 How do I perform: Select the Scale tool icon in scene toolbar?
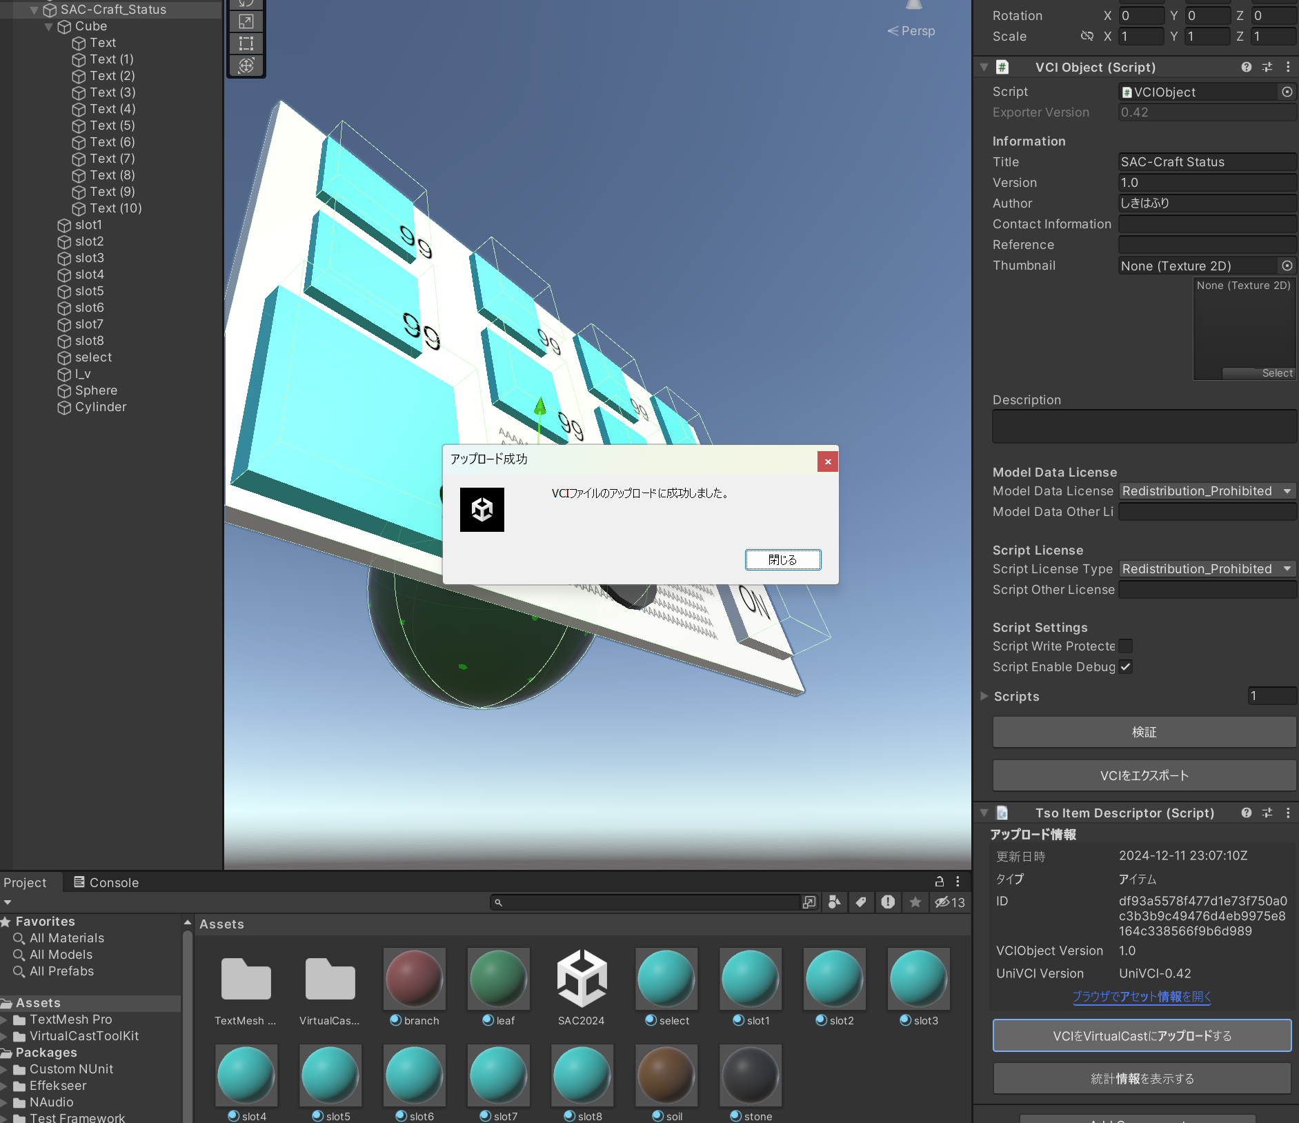click(246, 21)
